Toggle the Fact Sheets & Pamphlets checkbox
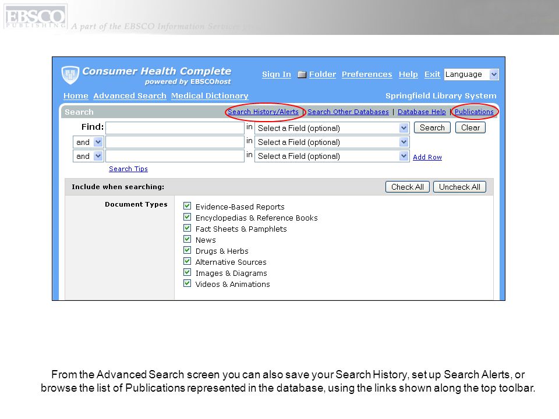 [x=187, y=228]
